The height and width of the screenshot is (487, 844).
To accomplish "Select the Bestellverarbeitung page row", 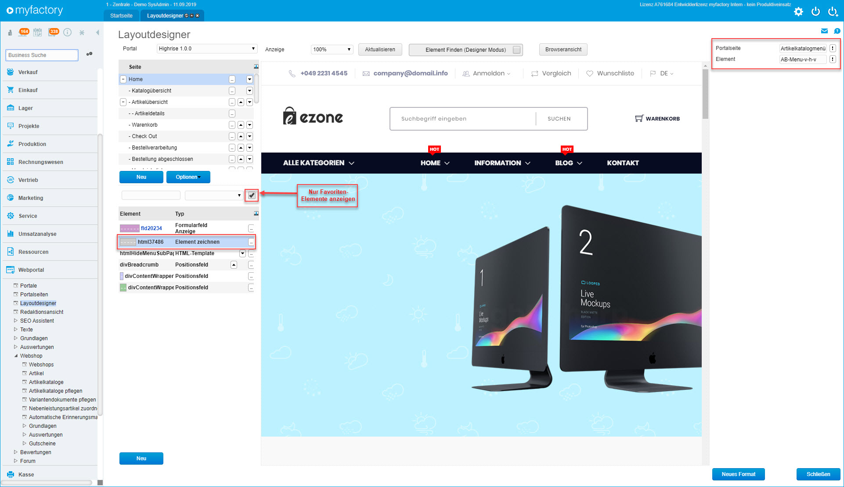I will tap(186, 148).
